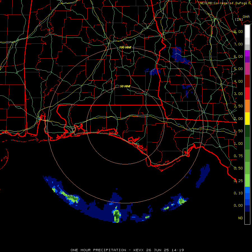This screenshot has width=252, height=252.
Task: Click the [IN] units label
Action: 239,19
